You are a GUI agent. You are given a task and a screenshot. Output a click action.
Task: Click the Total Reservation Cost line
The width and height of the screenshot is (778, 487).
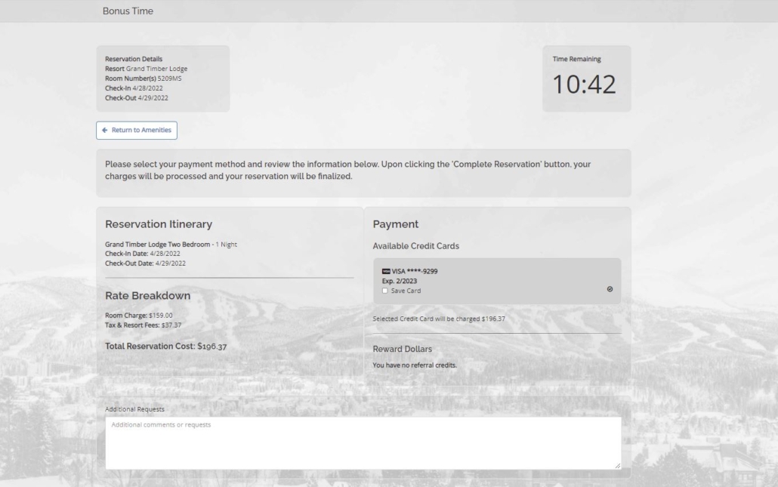tap(165, 346)
